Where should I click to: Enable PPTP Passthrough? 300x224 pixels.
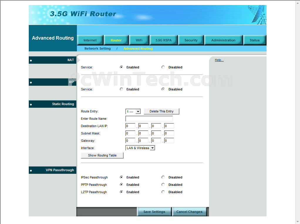point(121,185)
